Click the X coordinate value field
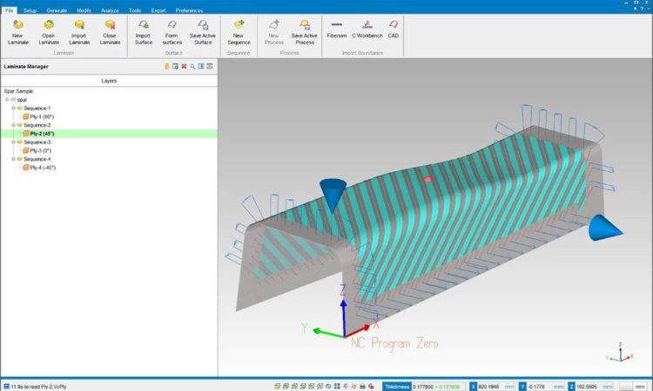This screenshot has height=391, width=653. click(496, 387)
